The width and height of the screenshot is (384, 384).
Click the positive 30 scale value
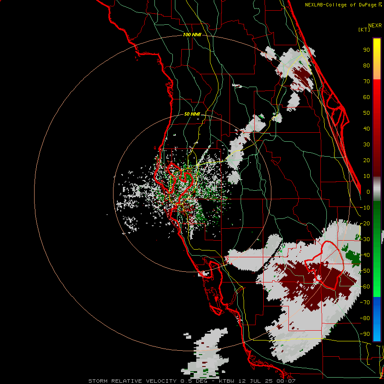[x=367, y=145]
